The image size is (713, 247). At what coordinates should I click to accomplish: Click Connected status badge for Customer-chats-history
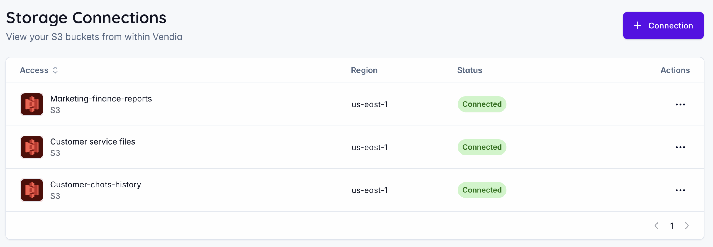(x=482, y=190)
